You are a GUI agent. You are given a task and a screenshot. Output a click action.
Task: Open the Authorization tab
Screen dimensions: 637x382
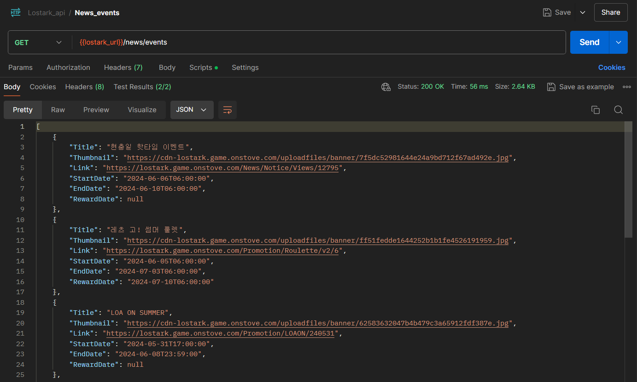[x=68, y=68]
